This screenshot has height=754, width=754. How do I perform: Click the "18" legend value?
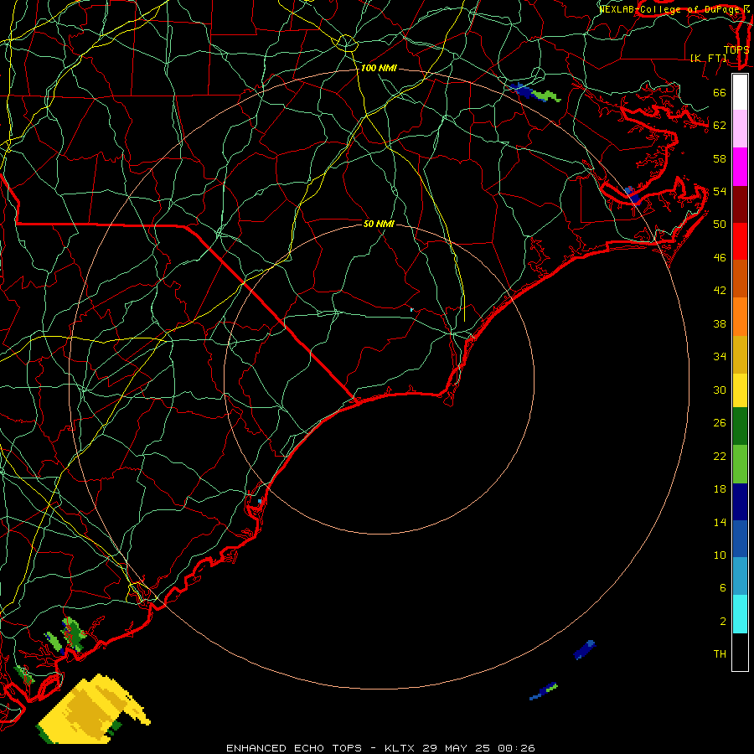720,489
